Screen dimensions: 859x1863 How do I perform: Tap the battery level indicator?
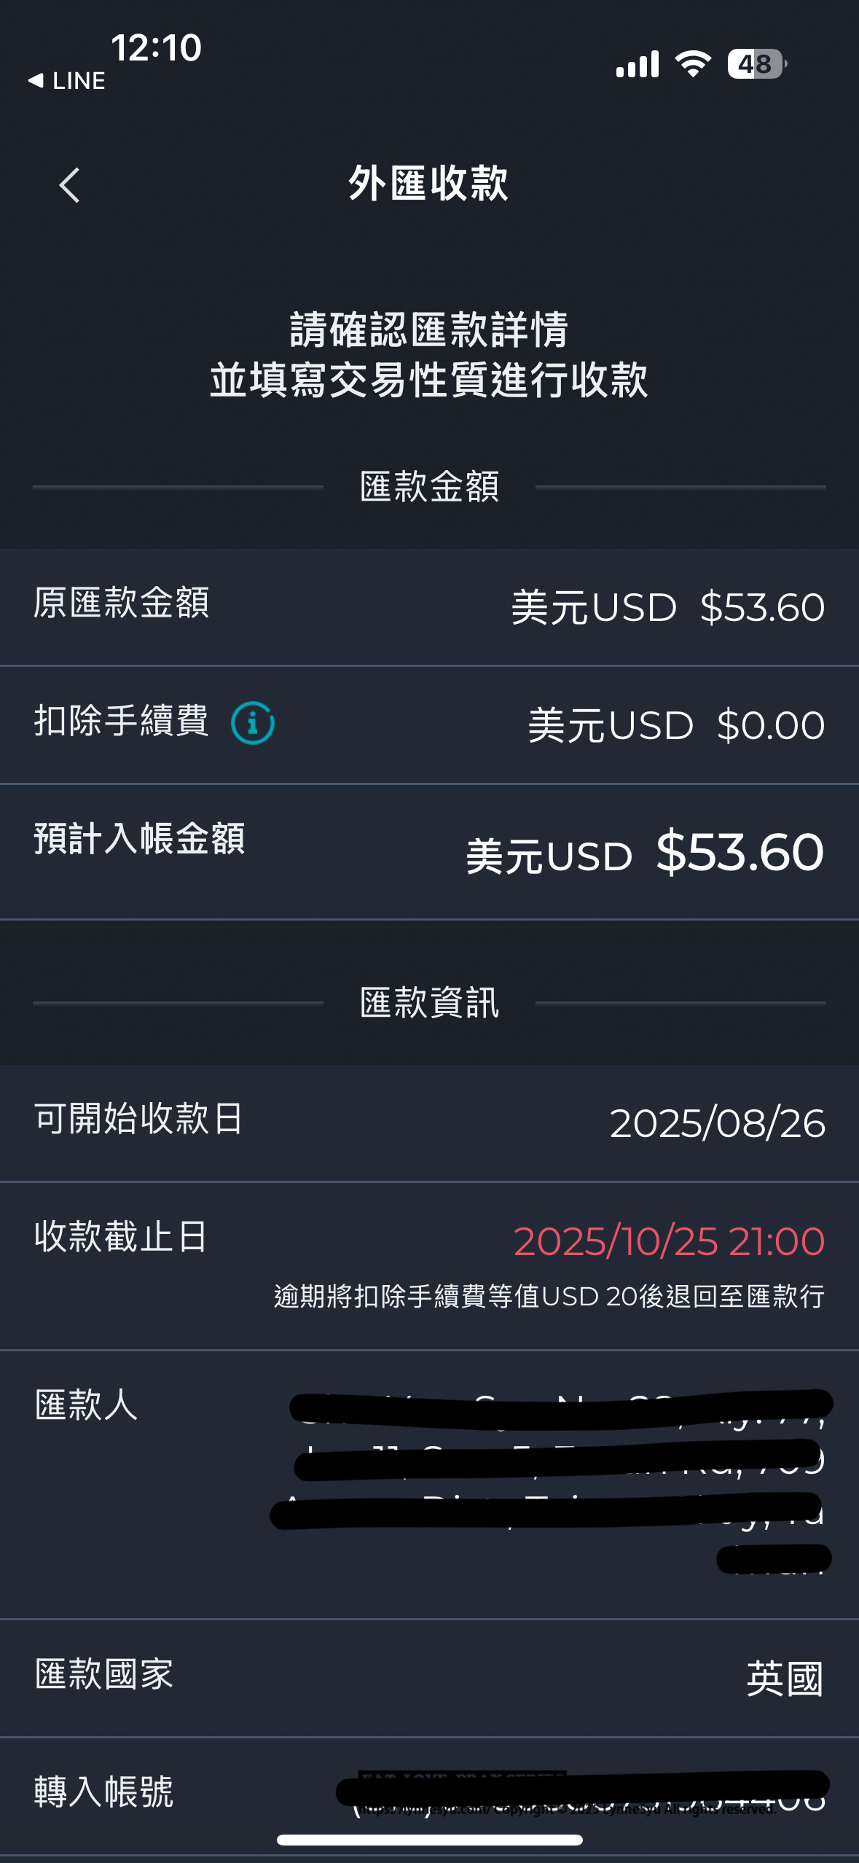(x=756, y=64)
